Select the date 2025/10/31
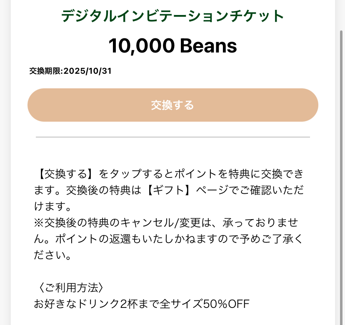The height and width of the screenshot is (325, 345). click(x=87, y=71)
